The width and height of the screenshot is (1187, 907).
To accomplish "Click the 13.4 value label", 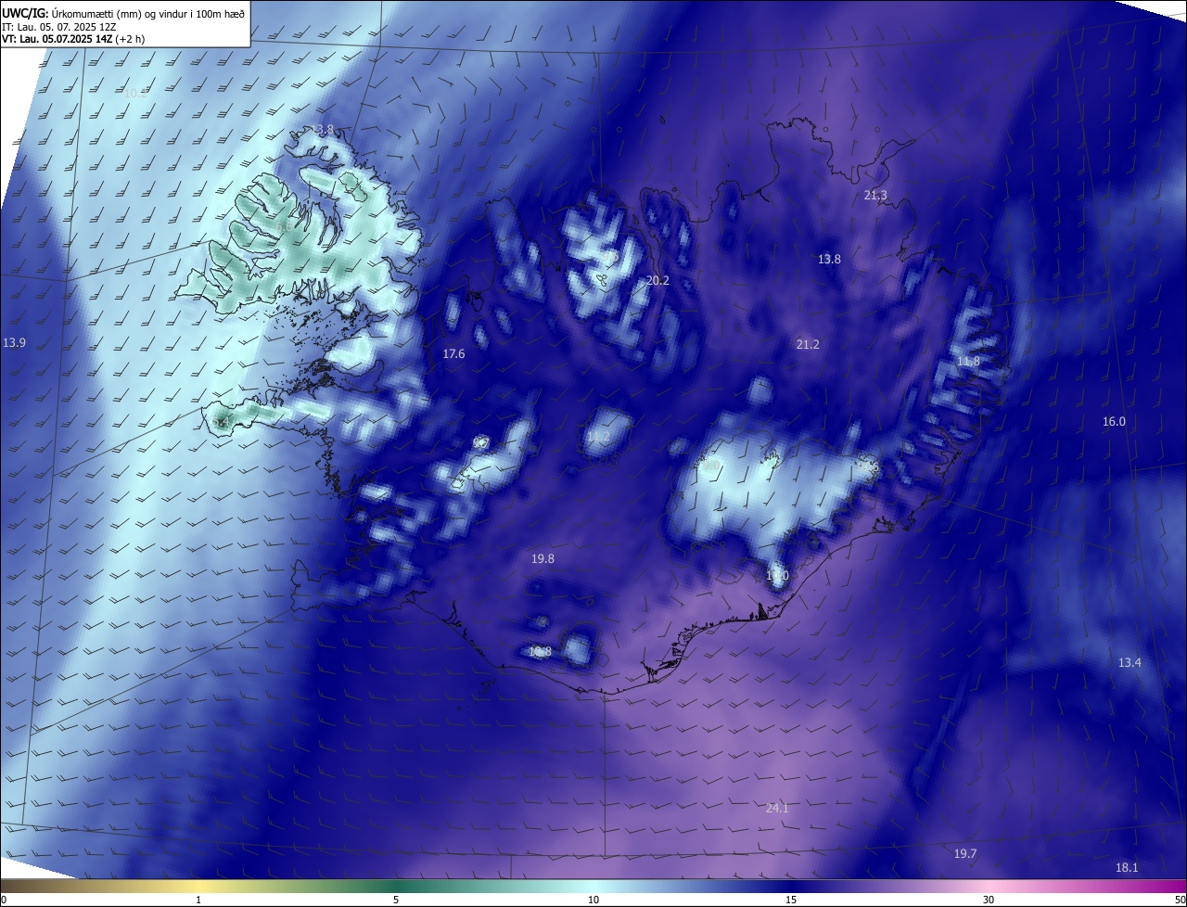I will pos(1130,663).
